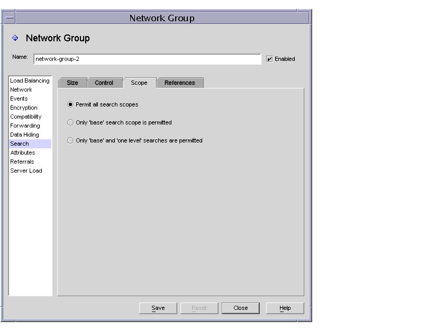Disable the Enabled checkbox
435x329 pixels.
[x=271, y=59]
